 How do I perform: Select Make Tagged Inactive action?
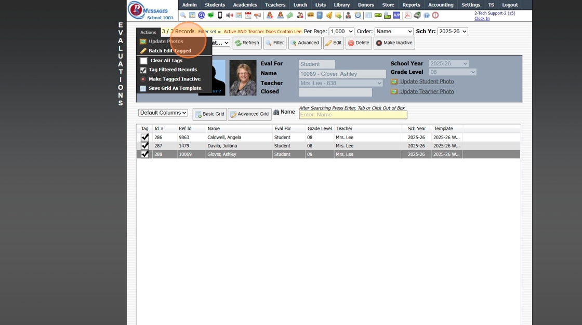pos(175,79)
